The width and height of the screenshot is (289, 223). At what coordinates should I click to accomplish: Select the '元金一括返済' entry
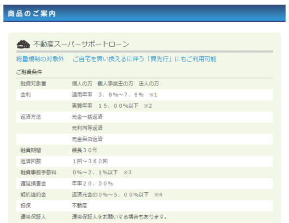(87, 117)
